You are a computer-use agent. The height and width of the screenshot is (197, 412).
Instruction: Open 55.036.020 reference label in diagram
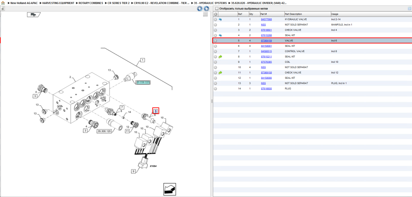tap(143, 82)
